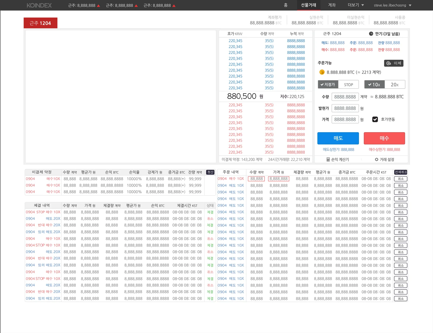Open the steve.lee.ilbechoong account dropdown

(392, 5)
